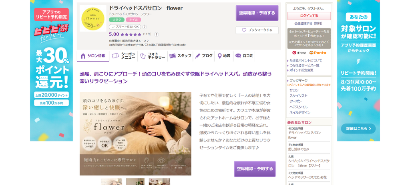Screen dimensions: 410x185
Task: Open the クーポンメニュー tab
Action: tap(123, 56)
